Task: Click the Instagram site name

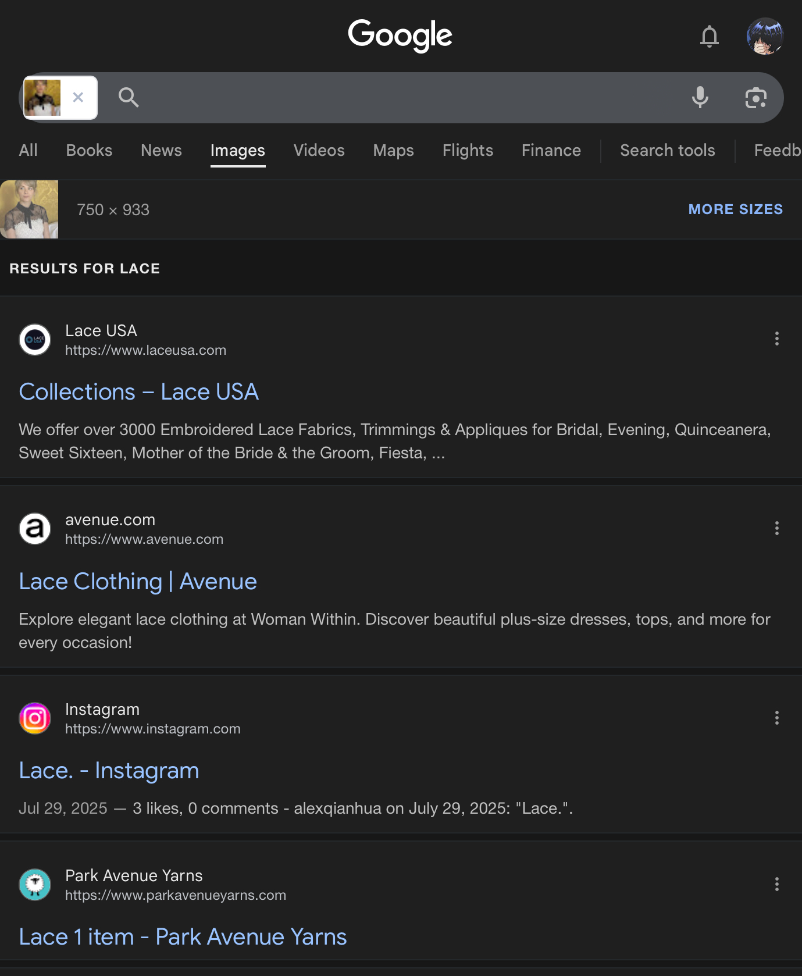Action: pos(102,710)
